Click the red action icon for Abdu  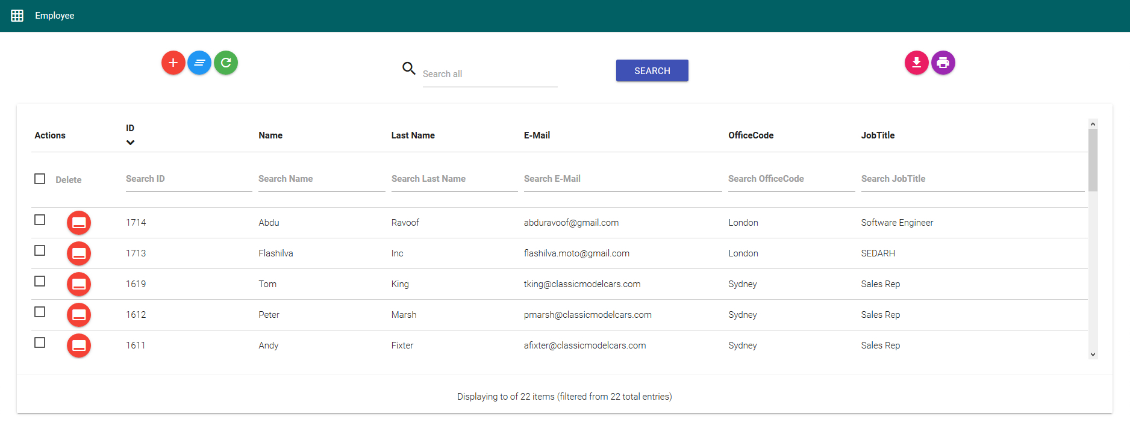coord(79,223)
